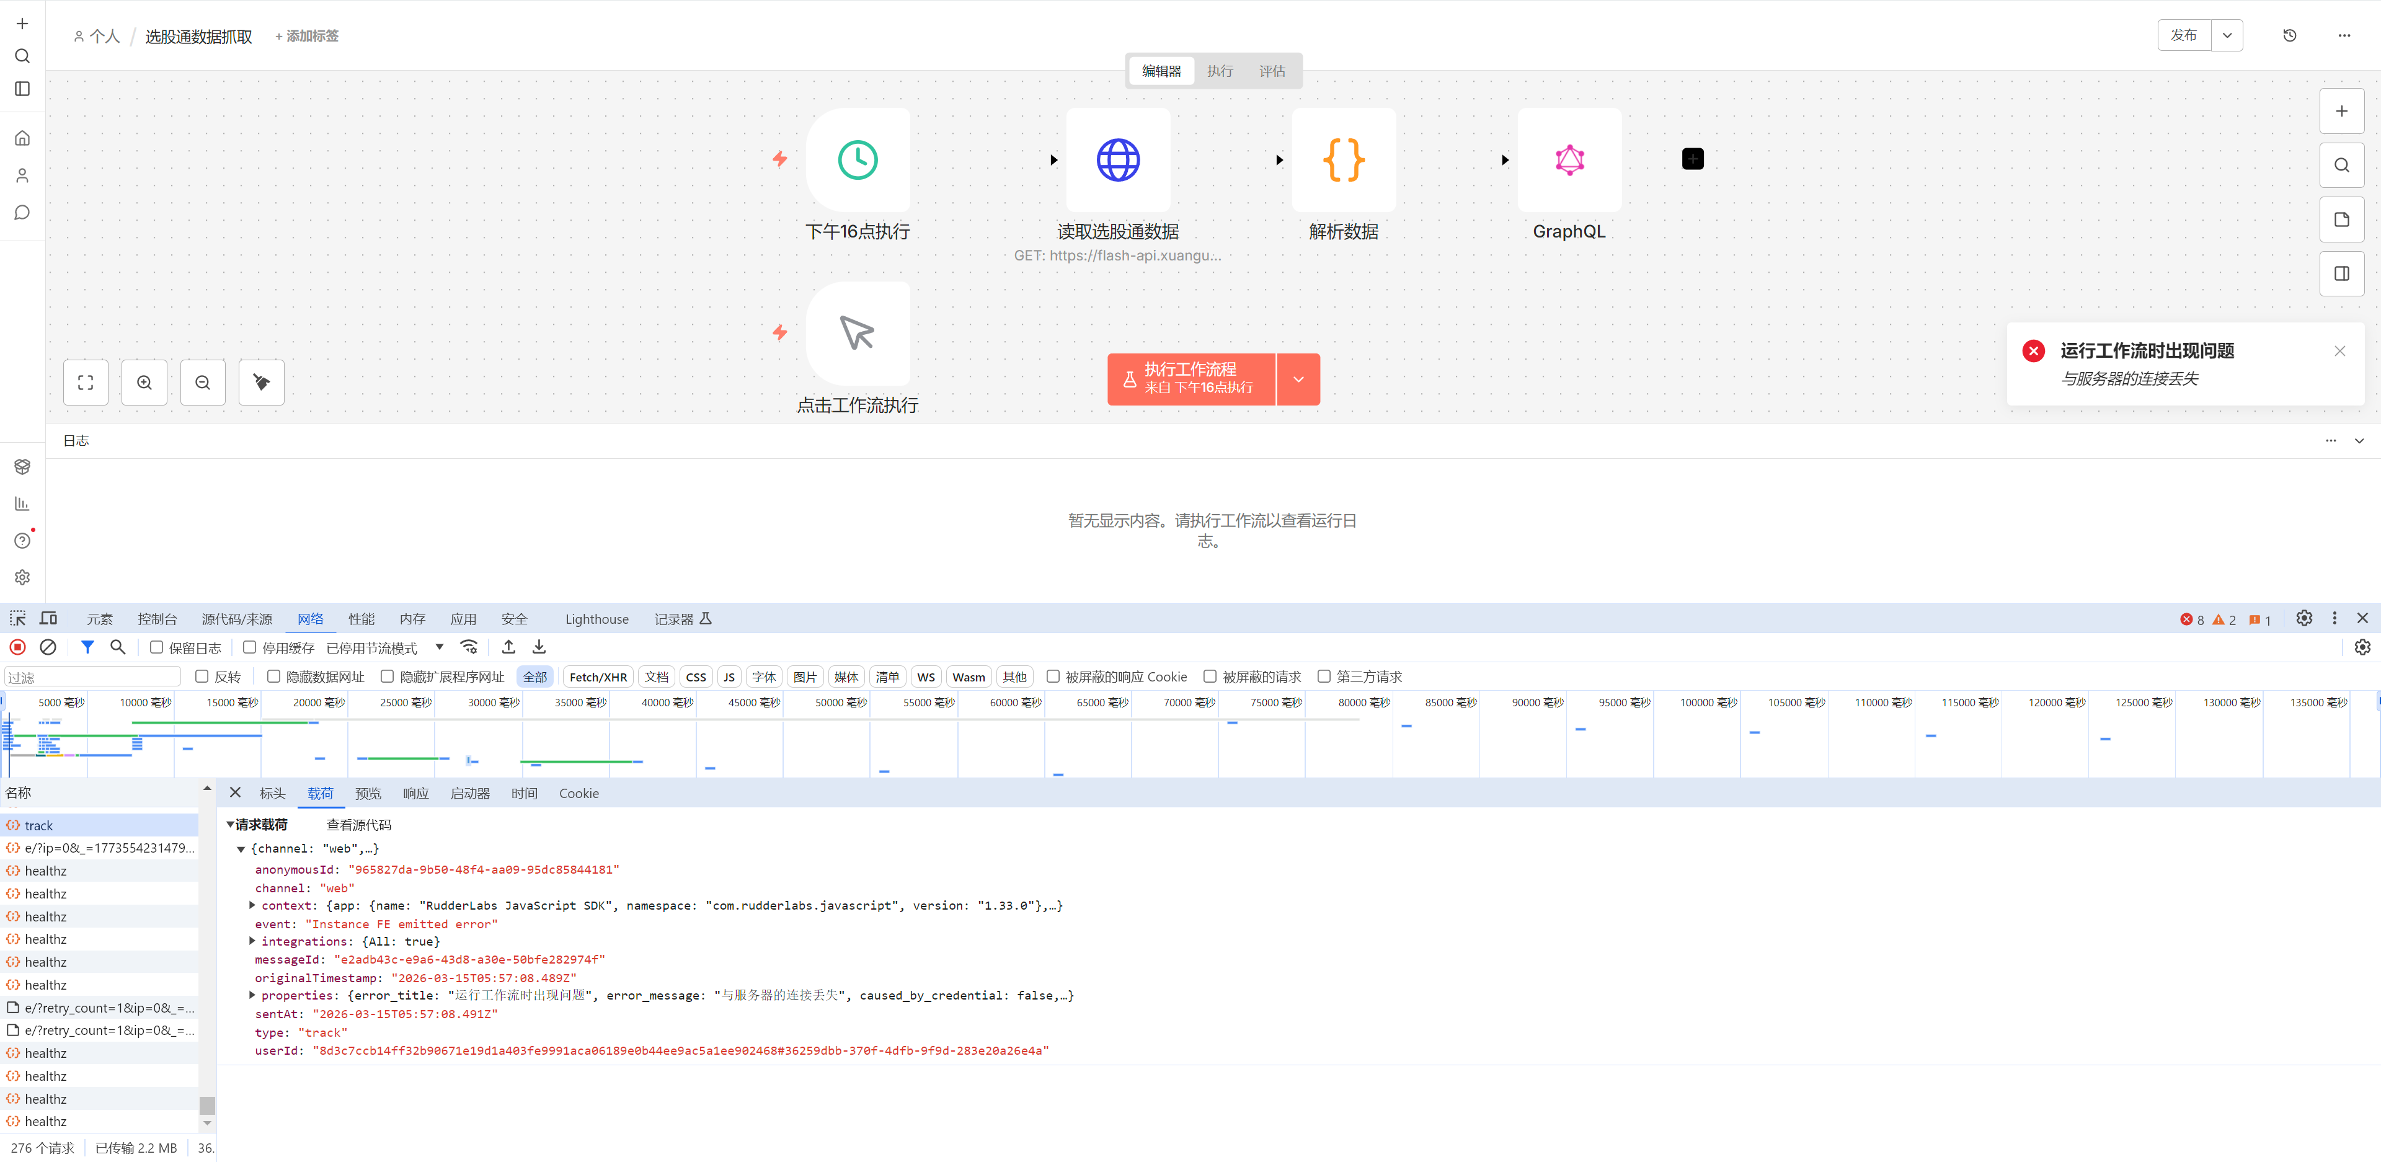The image size is (2381, 1162).
Task: Open the dropdown arrow next to 执行工作流程
Action: (1298, 379)
